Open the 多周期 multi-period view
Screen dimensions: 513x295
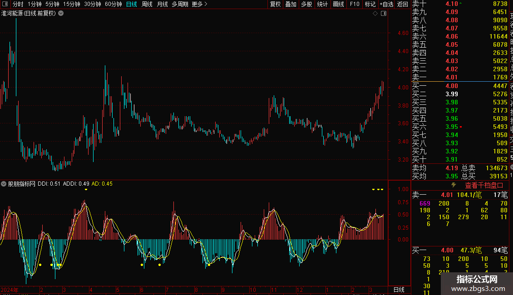[180, 4]
